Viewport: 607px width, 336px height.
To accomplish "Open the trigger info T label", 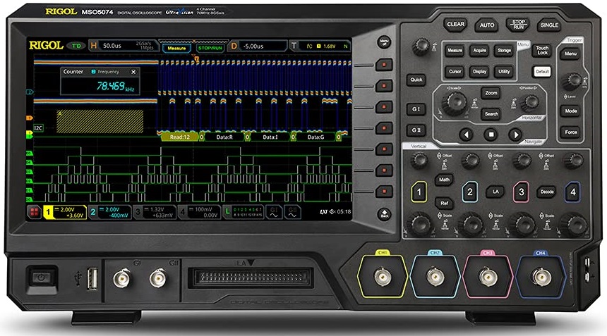I will (x=294, y=46).
